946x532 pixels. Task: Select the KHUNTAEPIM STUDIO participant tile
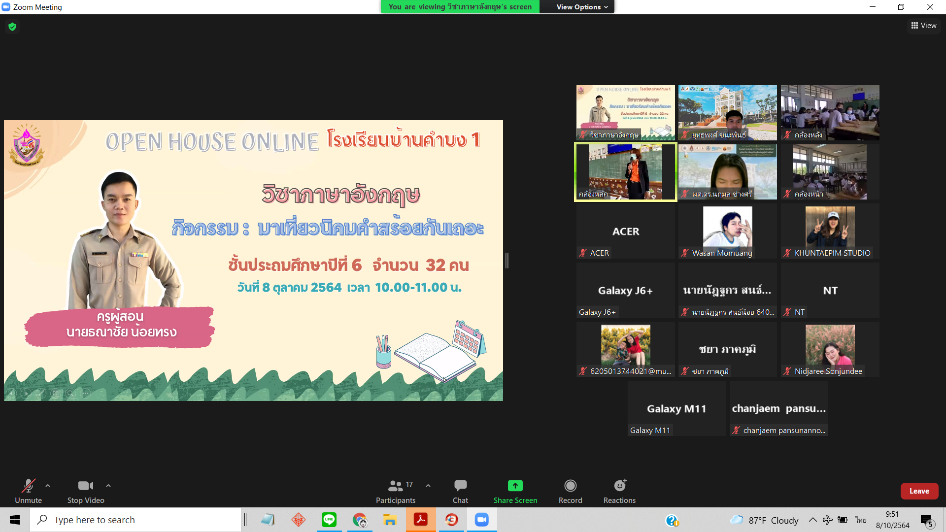click(830, 231)
